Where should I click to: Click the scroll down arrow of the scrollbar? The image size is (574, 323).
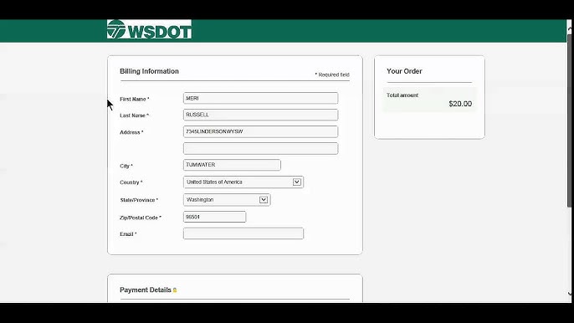[570, 294]
